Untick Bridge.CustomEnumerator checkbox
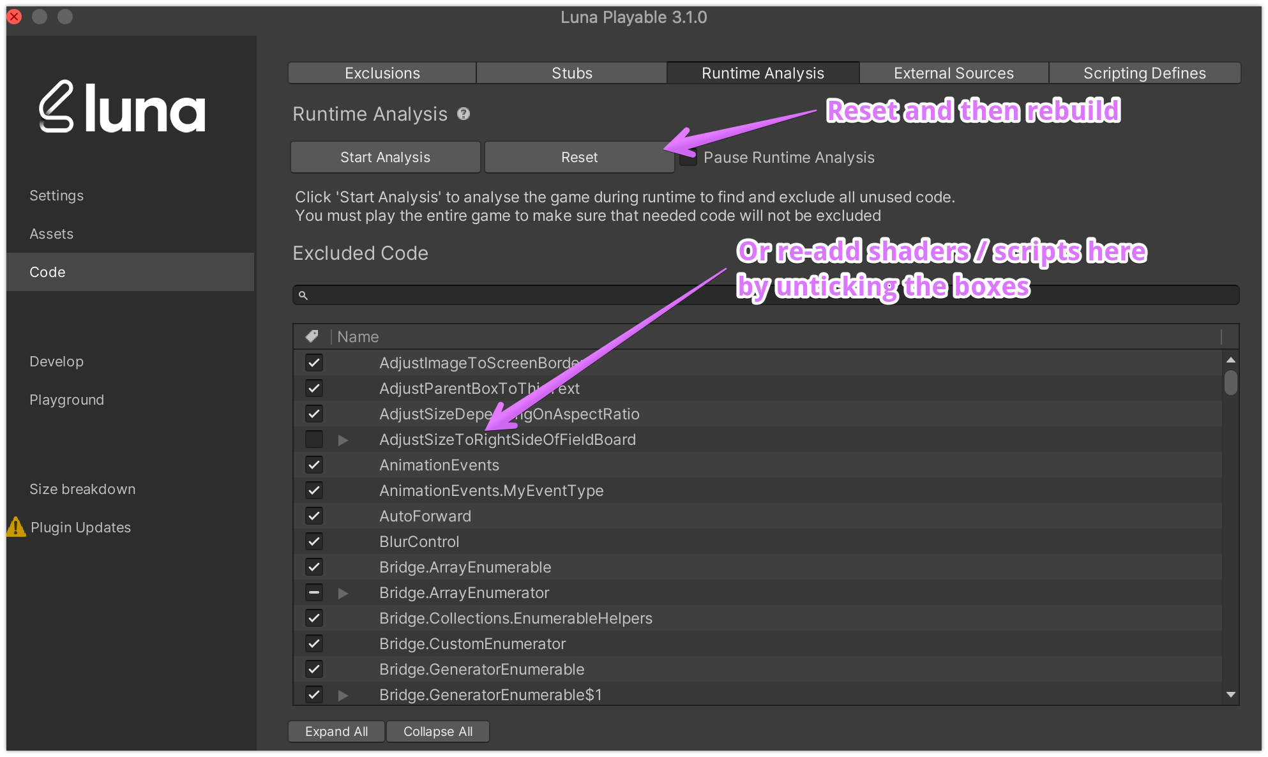The width and height of the screenshot is (1268, 757). (314, 643)
